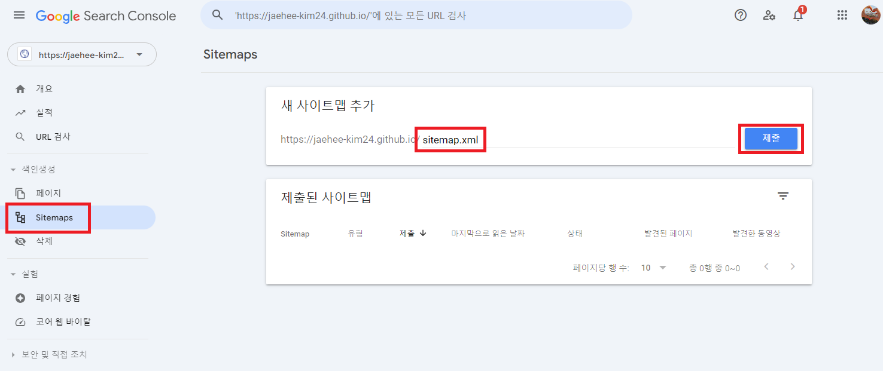The height and width of the screenshot is (371, 883).
Task: Click the 마지막으로 읽은 날짜 column header
Action: [x=488, y=234]
